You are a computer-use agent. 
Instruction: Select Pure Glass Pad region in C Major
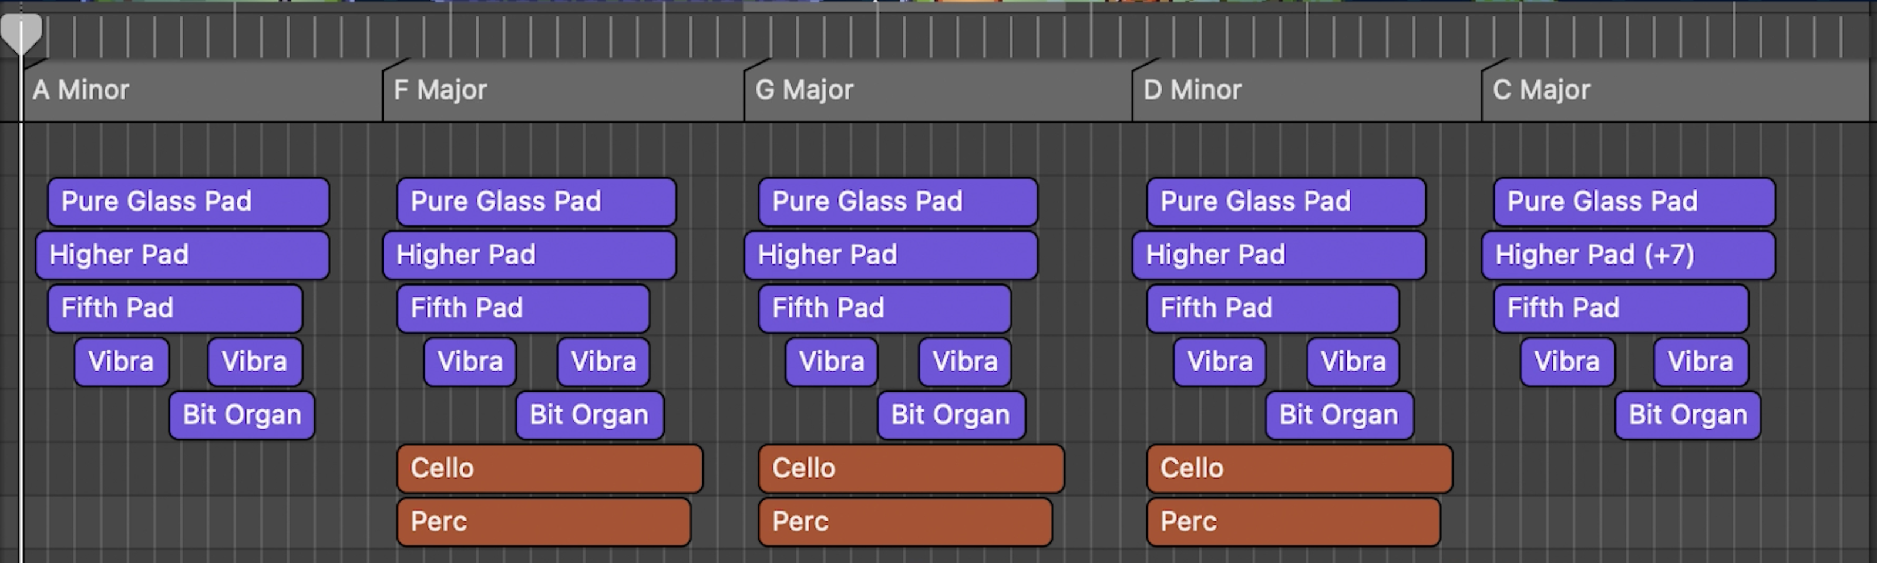tap(1634, 202)
